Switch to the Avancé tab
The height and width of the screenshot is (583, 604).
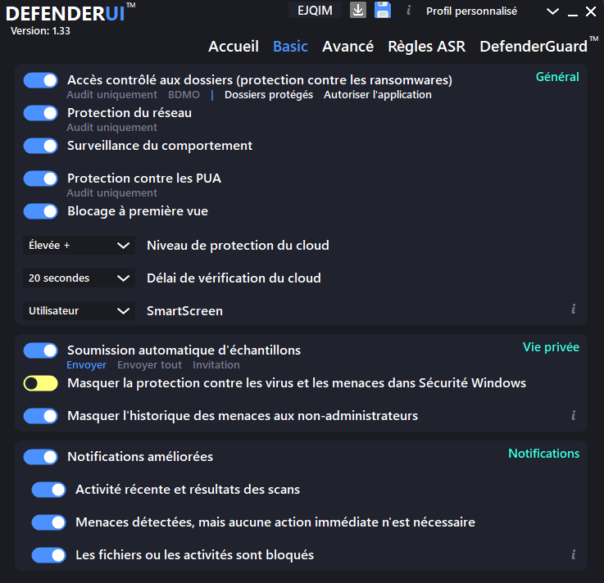[347, 46]
